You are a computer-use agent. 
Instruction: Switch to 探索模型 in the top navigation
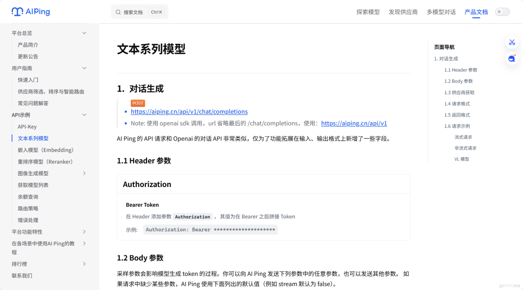[x=368, y=12]
